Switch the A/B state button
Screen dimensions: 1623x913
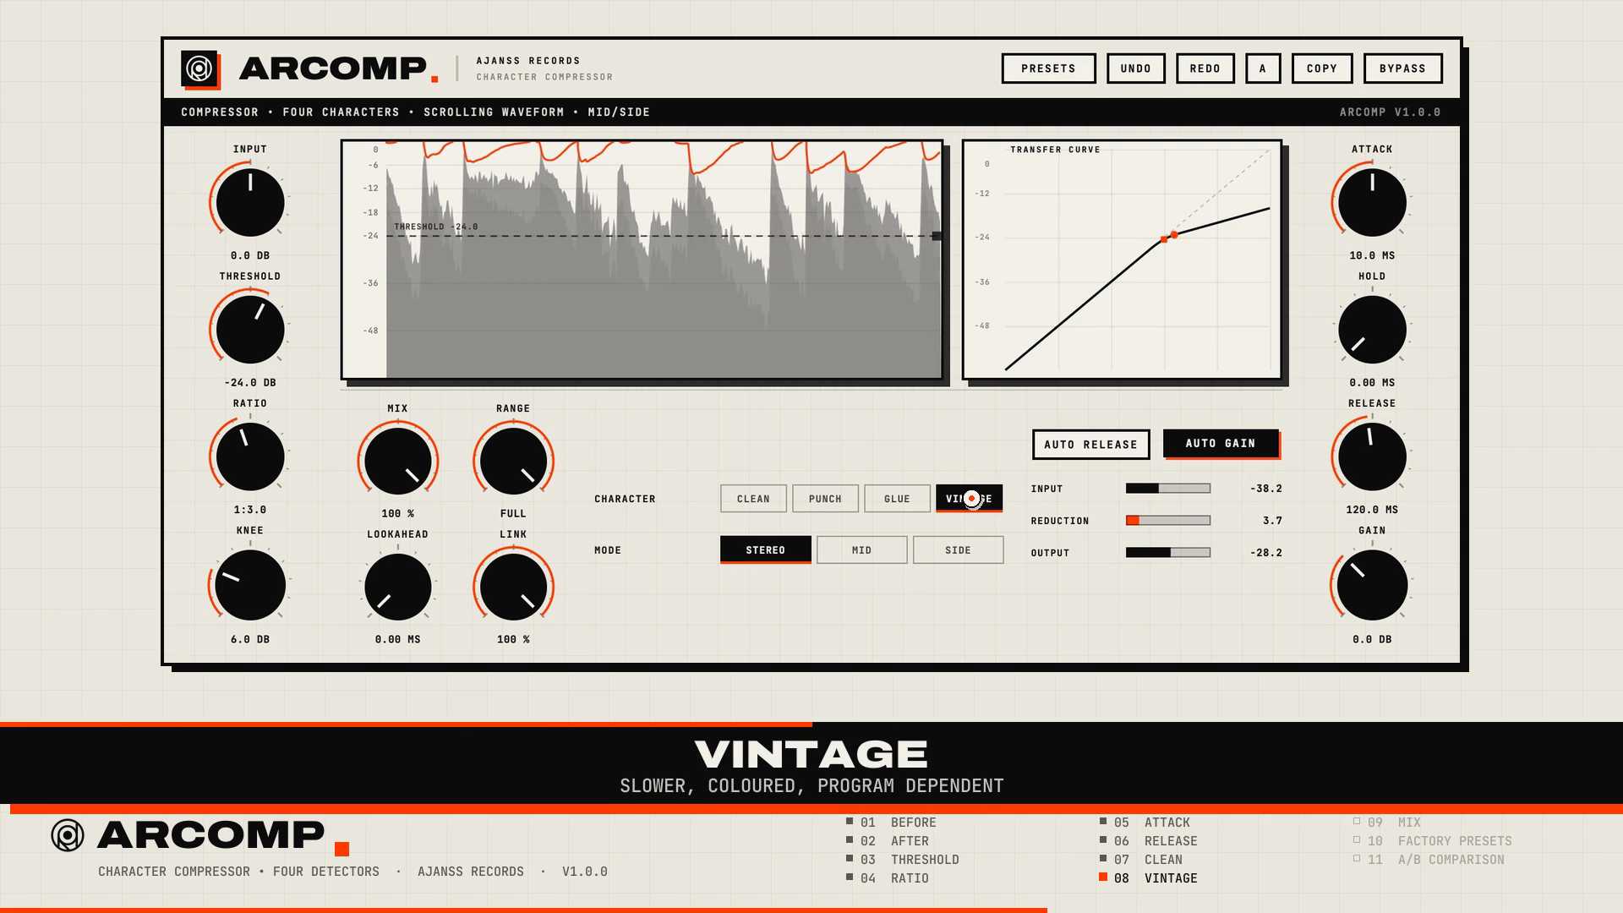pyautogui.click(x=1263, y=68)
